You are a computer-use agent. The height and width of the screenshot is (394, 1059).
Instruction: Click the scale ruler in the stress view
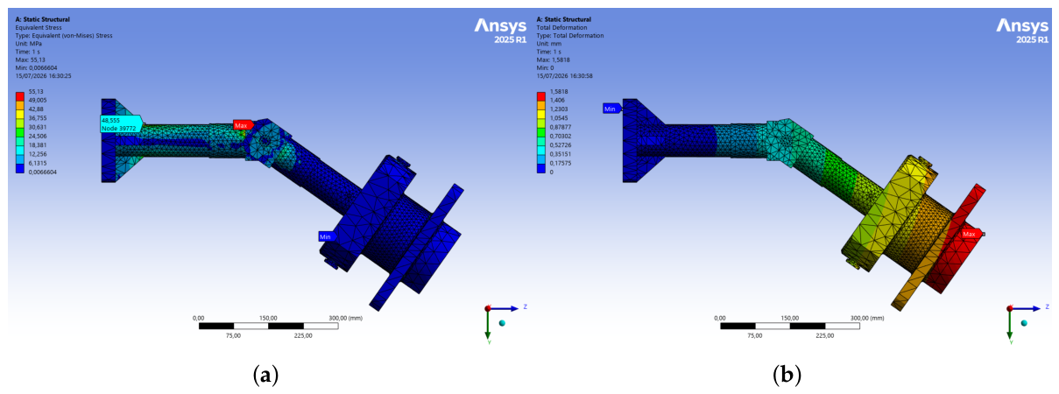pyautogui.click(x=268, y=326)
